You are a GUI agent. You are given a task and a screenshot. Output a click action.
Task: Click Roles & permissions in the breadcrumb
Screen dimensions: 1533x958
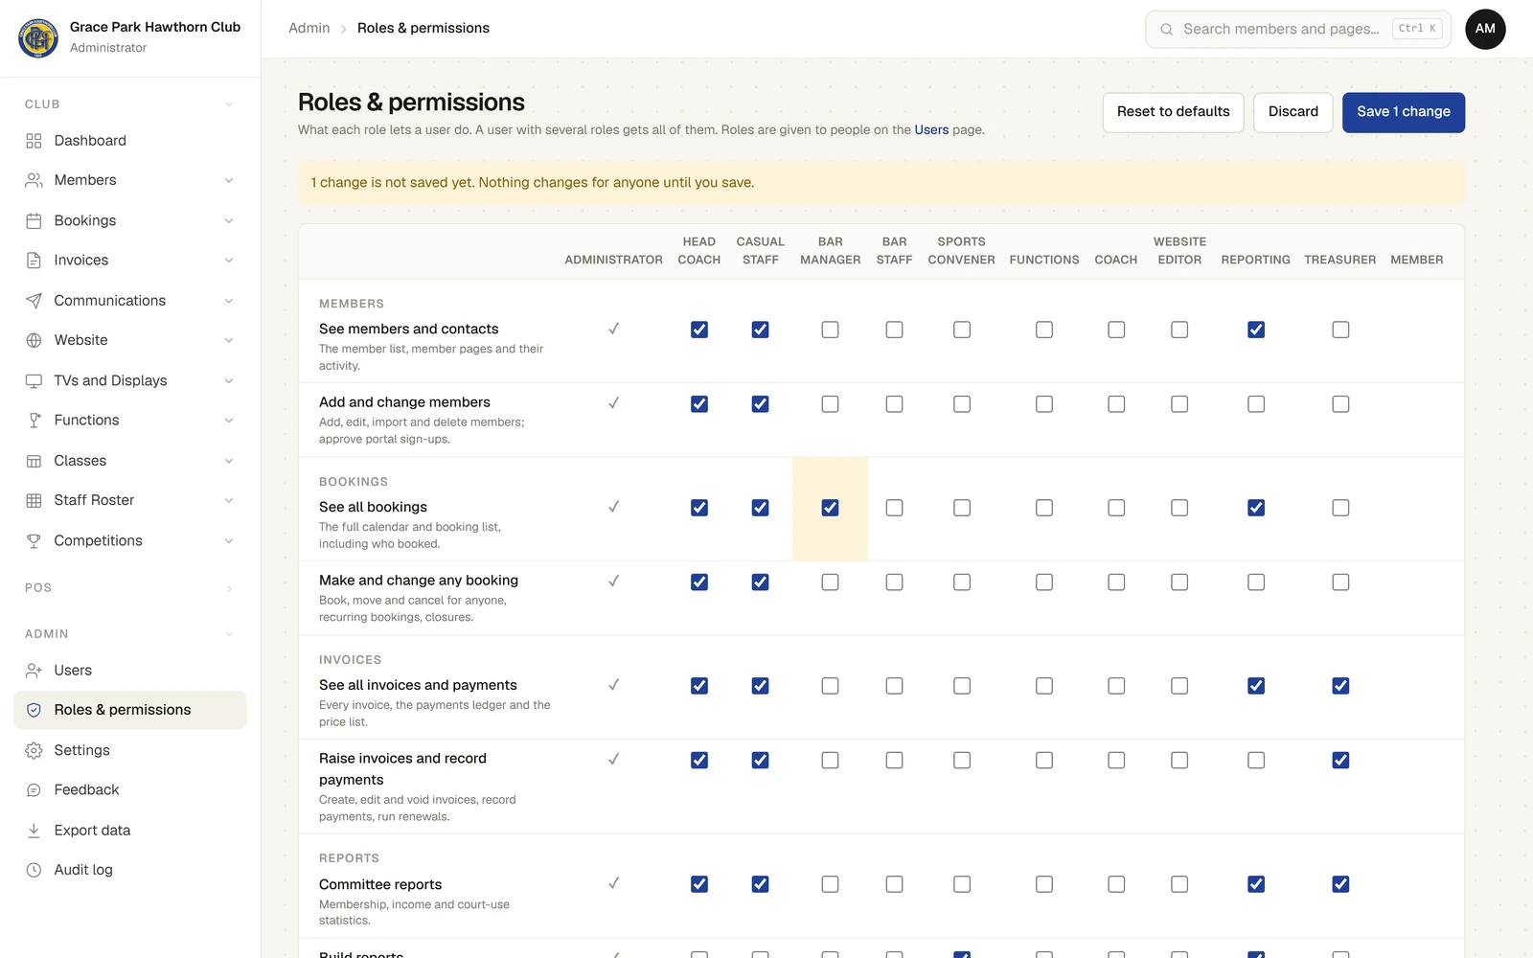(x=423, y=29)
